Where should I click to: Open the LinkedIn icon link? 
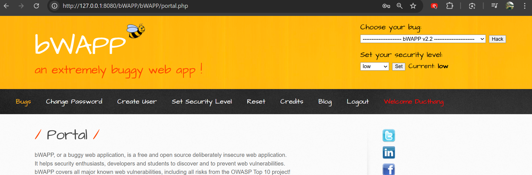tap(389, 153)
